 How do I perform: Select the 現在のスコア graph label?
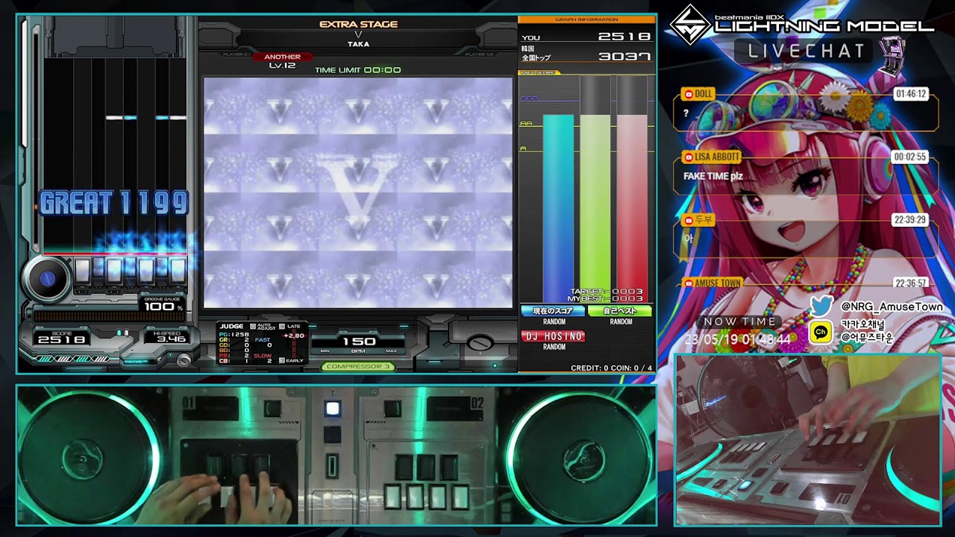pos(554,311)
